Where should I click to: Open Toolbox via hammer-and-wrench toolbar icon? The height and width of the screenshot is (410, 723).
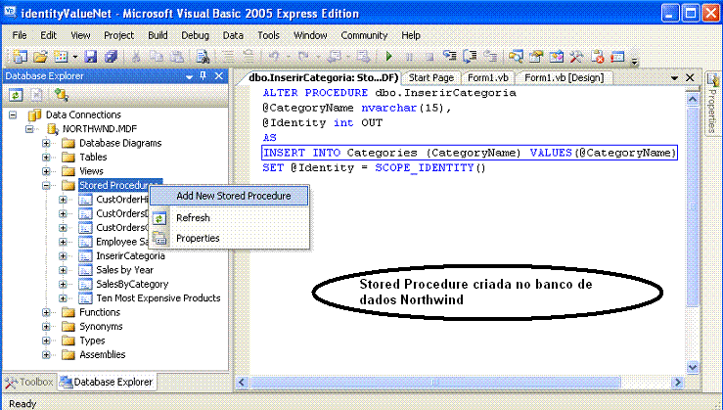(577, 57)
